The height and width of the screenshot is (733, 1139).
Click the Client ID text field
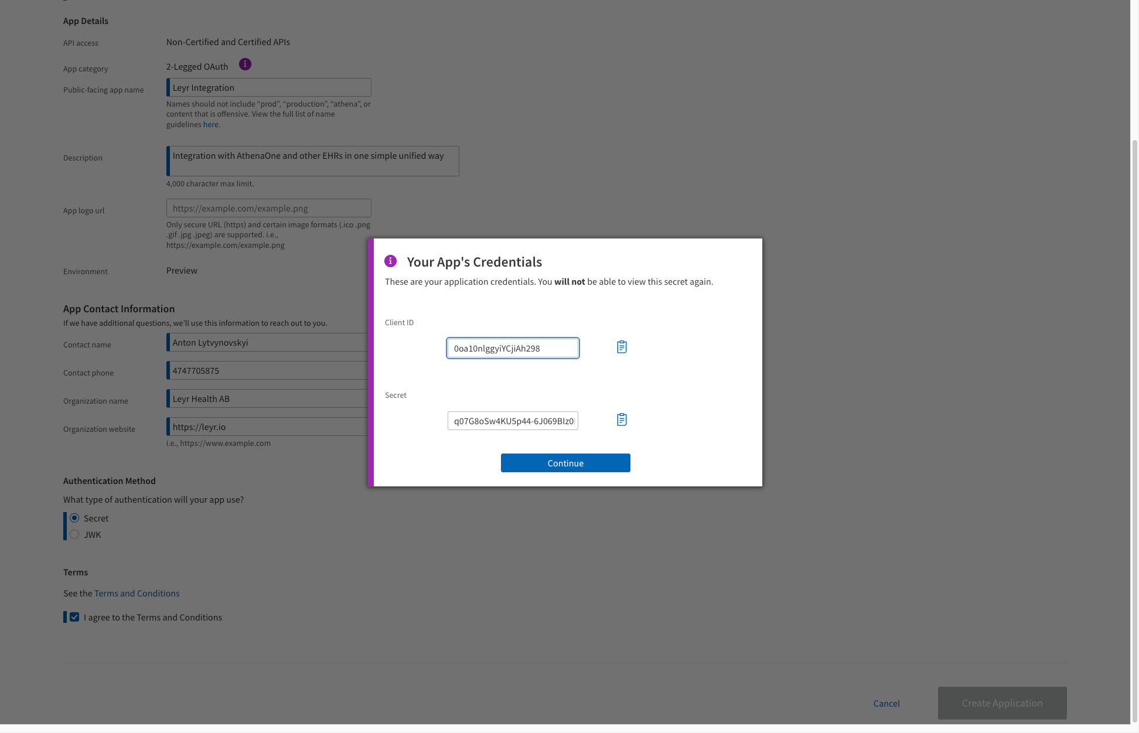(513, 348)
